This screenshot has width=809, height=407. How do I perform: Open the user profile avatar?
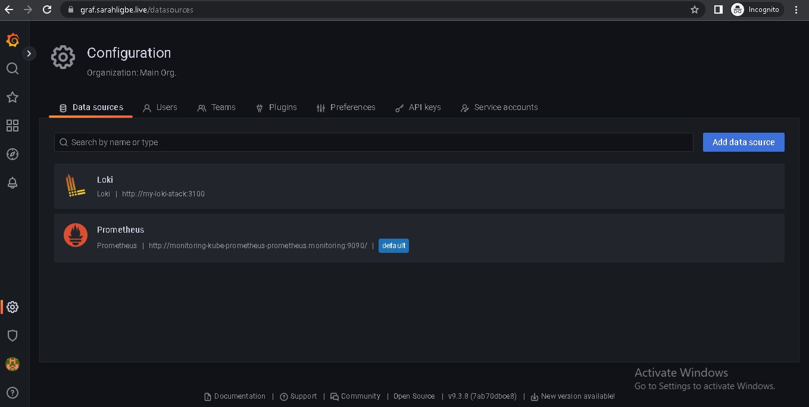[13, 364]
